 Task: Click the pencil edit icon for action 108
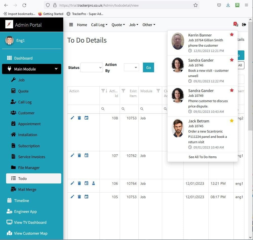(x=72, y=118)
